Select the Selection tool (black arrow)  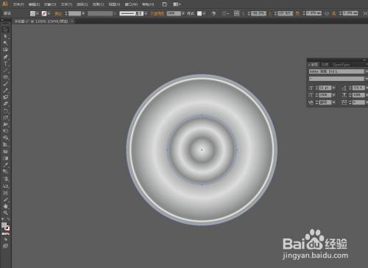coord(5,29)
